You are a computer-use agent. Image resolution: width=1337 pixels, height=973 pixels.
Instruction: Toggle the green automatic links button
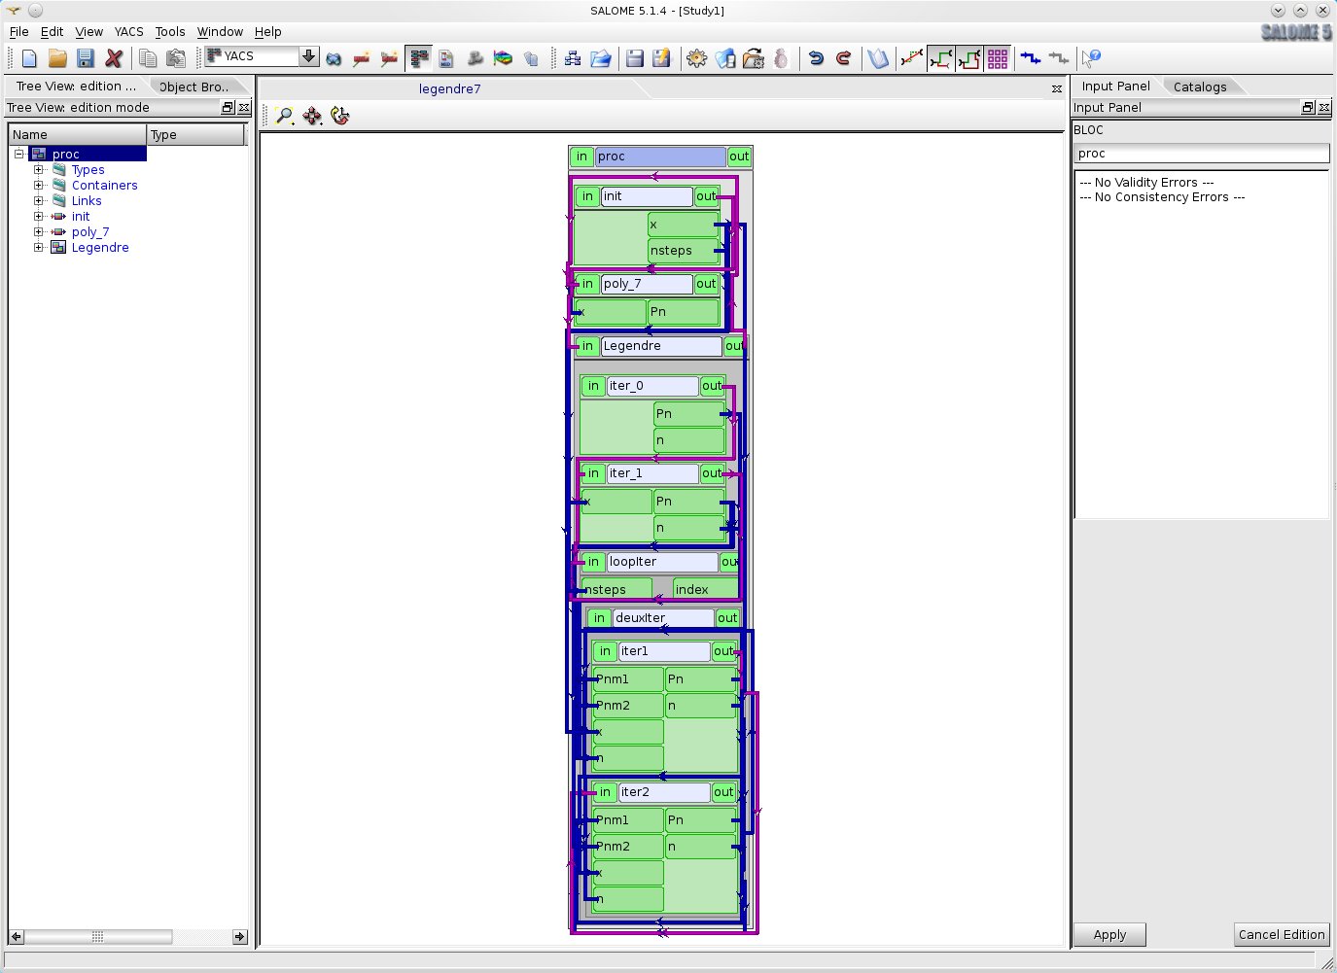[941, 58]
